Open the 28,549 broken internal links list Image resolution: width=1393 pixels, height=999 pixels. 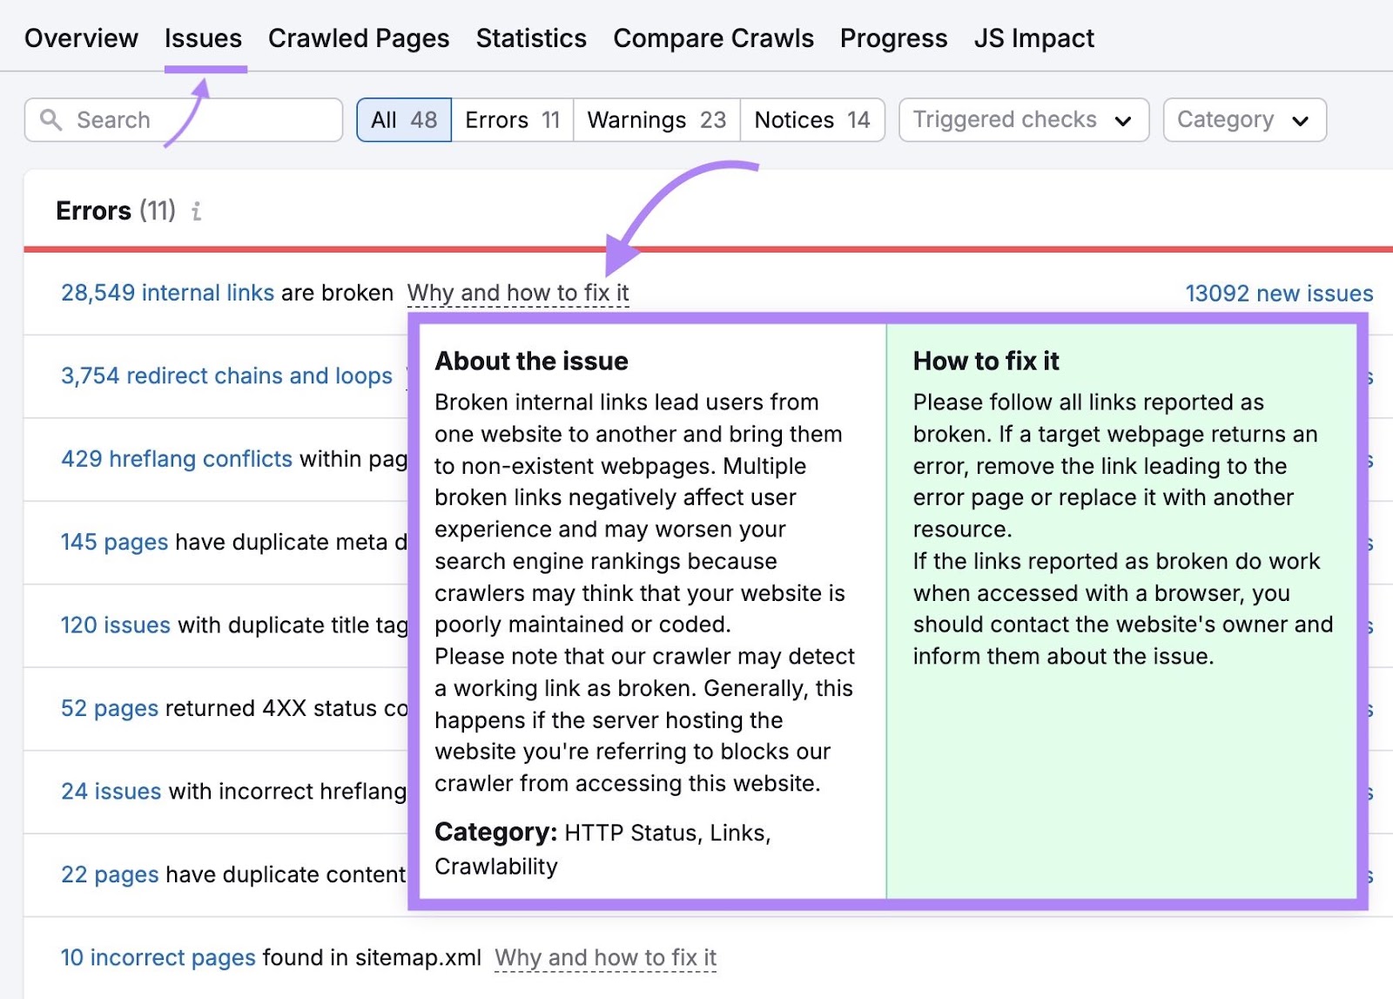pos(166,293)
